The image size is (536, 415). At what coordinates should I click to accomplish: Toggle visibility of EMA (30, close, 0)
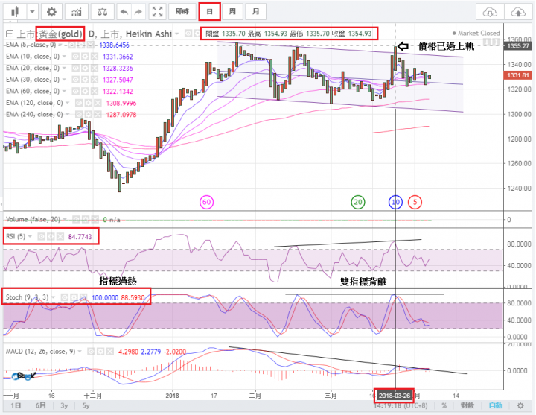coord(75,80)
